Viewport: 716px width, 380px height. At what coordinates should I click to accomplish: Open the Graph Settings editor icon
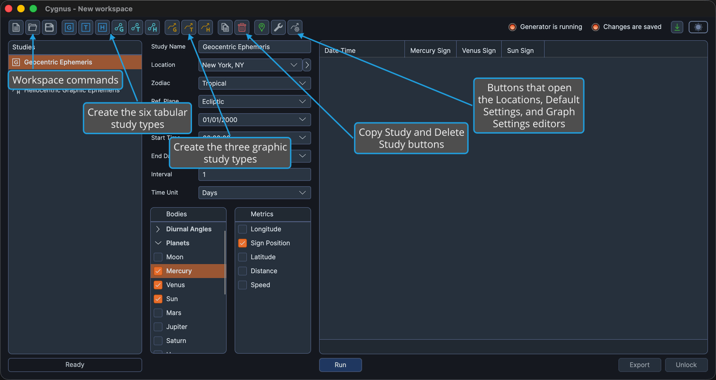point(295,27)
